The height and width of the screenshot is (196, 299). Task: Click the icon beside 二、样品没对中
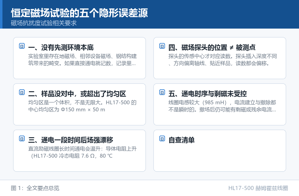(22, 92)
